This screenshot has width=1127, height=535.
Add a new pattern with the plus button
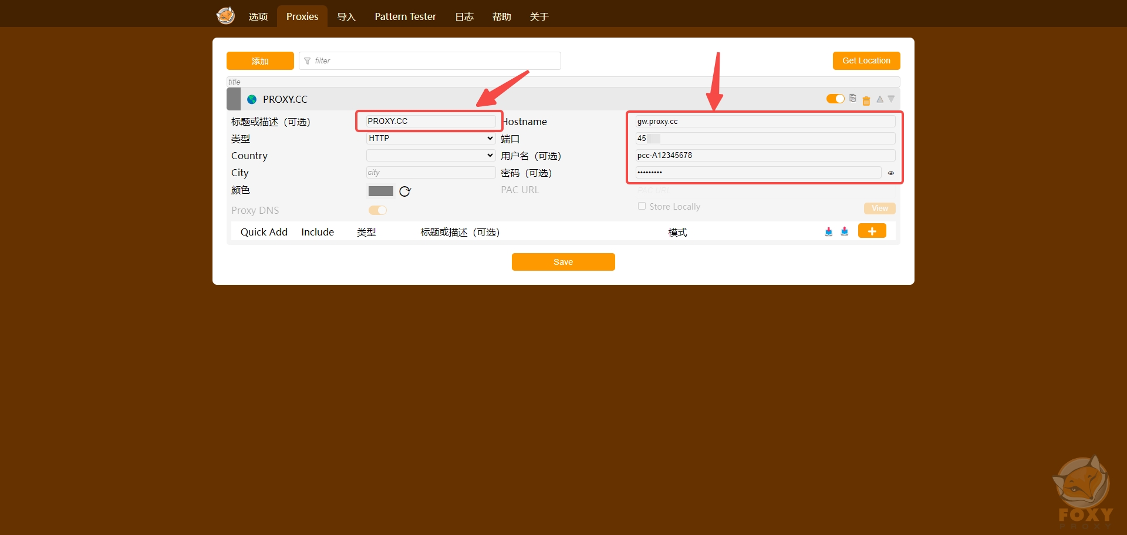(872, 231)
